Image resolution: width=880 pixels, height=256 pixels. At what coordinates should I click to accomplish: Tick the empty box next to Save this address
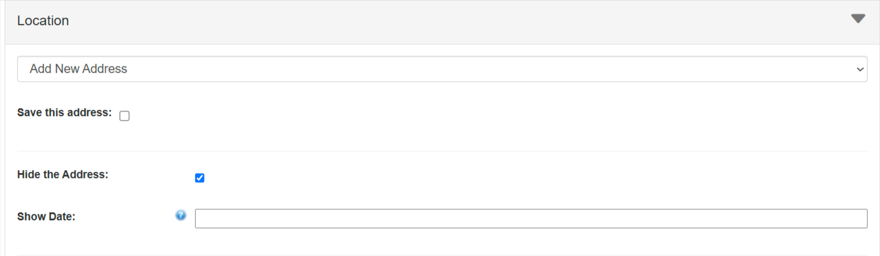click(x=124, y=116)
